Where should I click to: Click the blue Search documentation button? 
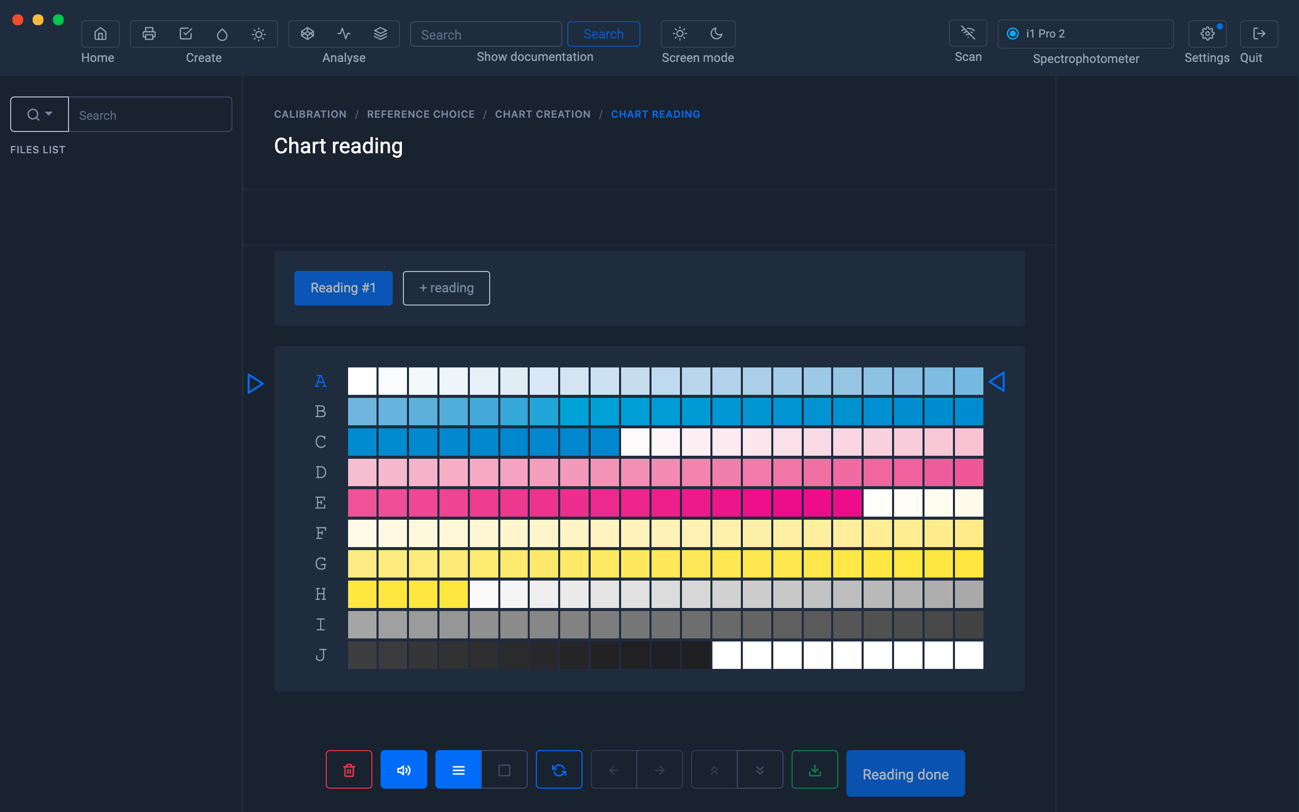pyautogui.click(x=603, y=34)
